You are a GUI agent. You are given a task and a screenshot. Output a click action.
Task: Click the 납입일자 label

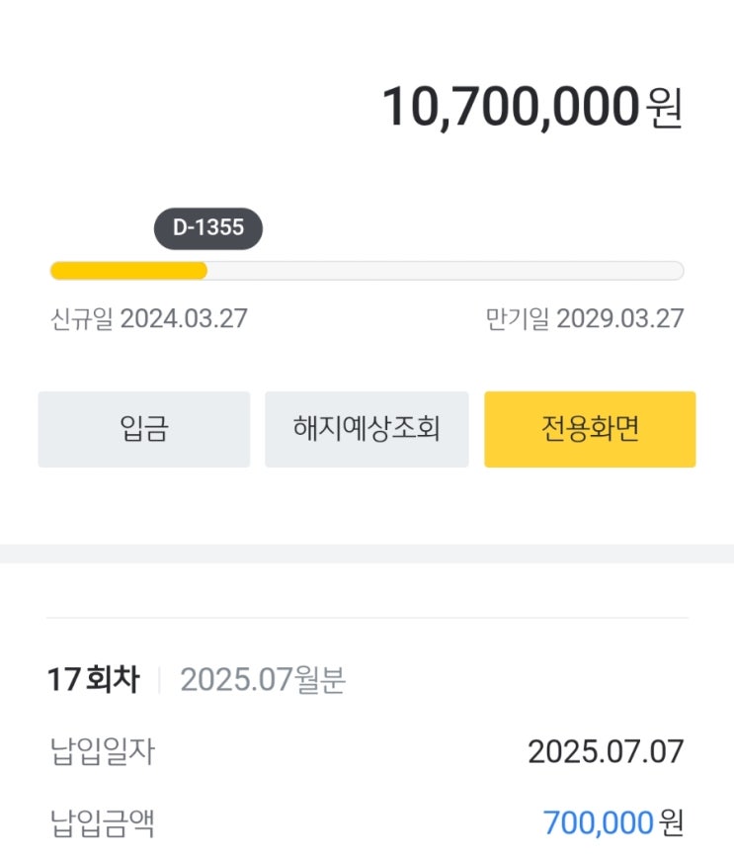point(102,752)
